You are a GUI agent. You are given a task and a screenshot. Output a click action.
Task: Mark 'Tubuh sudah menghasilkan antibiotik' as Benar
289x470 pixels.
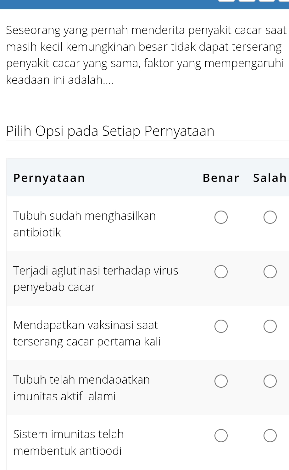tap(221, 218)
